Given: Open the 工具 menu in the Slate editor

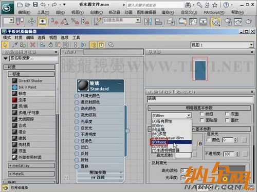Looking at the screenshot, I should (76, 37).
